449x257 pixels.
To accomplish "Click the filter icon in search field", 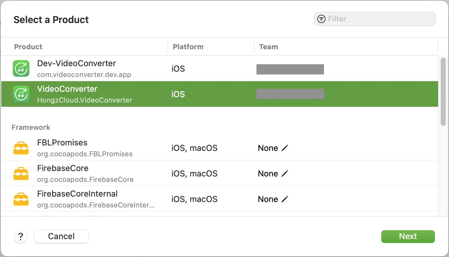I will pos(321,19).
